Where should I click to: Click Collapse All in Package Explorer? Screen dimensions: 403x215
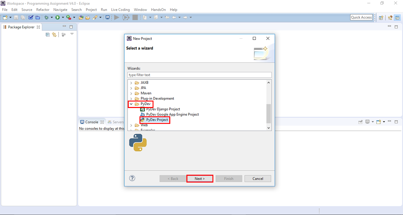pos(48,35)
